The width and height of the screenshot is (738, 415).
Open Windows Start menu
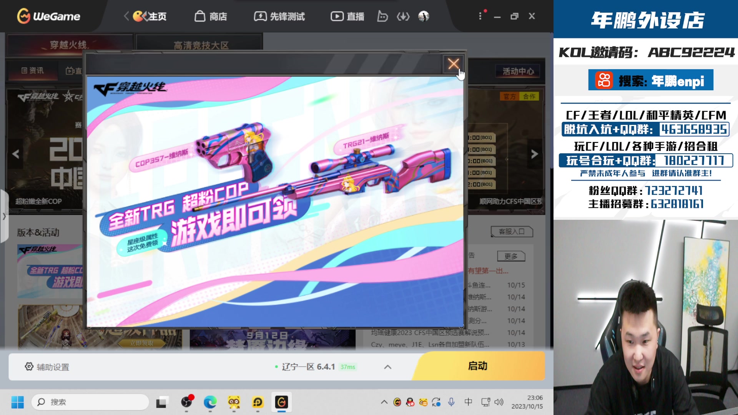coord(17,402)
